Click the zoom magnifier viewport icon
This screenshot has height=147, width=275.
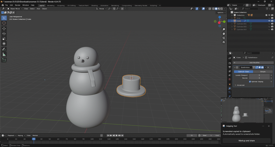click(224, 29)
